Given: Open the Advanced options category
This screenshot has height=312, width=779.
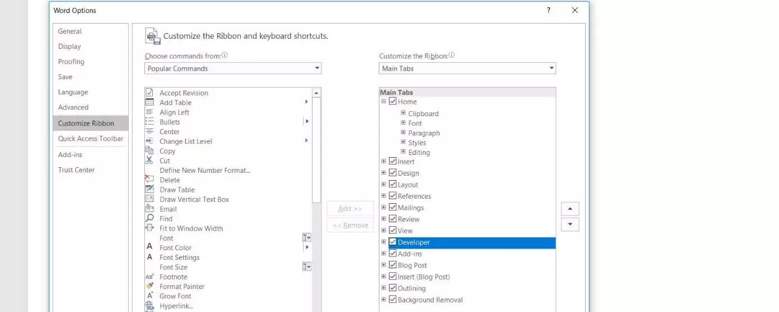Looking at the screenshot, I should tap(73, 107).
